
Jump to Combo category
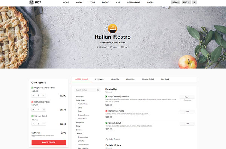tap(79, 130)
